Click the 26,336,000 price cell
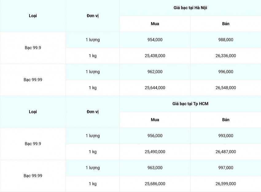 tap(226, 56)
